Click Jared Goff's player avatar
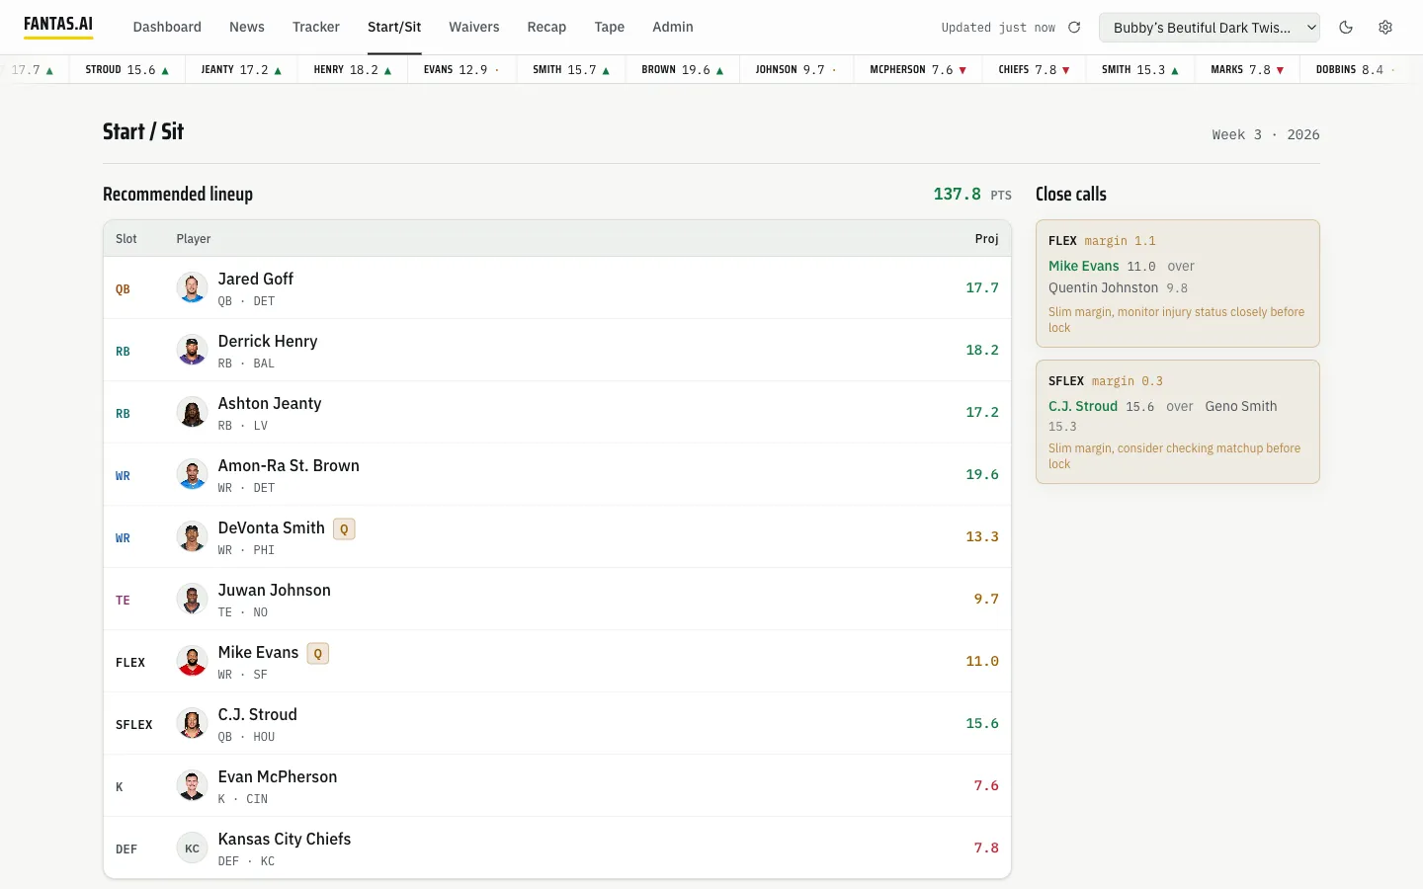The width and height of the screenshot is (1423, 889). pyautogui.click(x=192, y=287)
